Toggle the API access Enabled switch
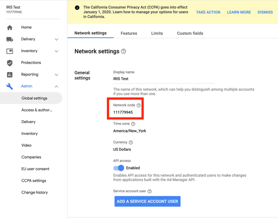 (x=119, y=168)
